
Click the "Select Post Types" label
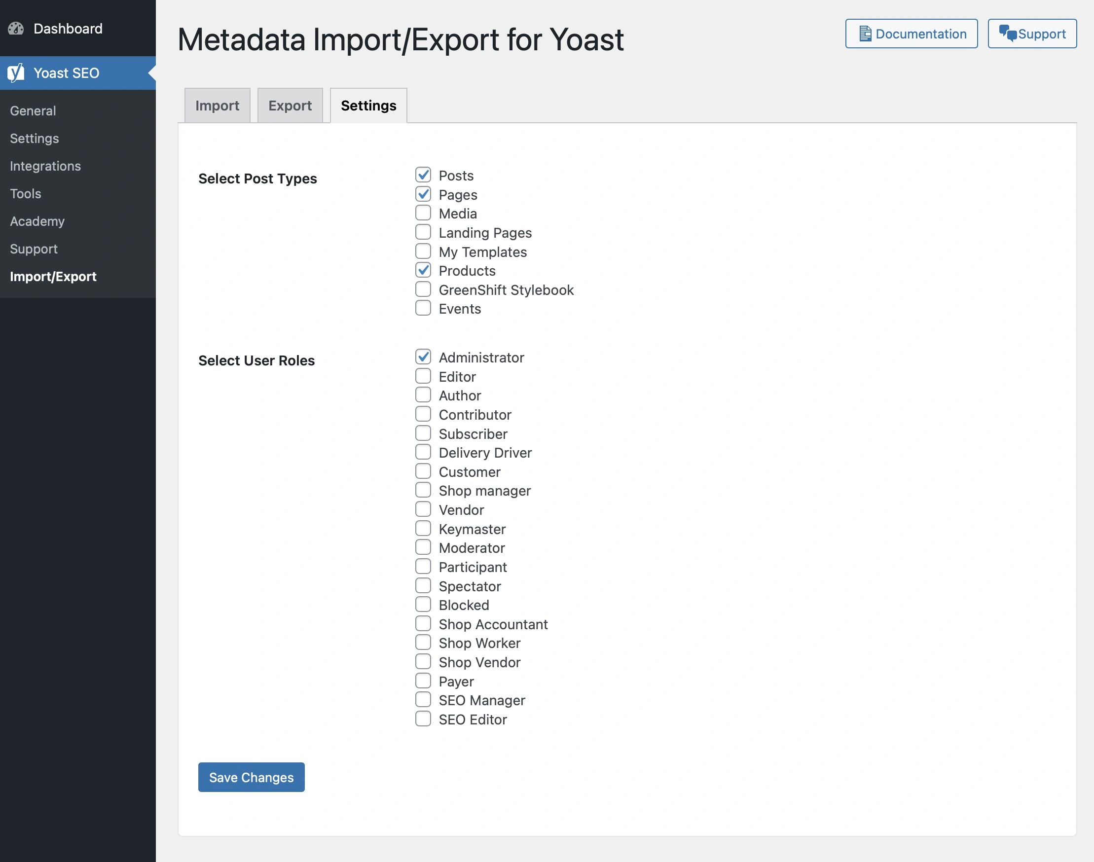point(257,179)
